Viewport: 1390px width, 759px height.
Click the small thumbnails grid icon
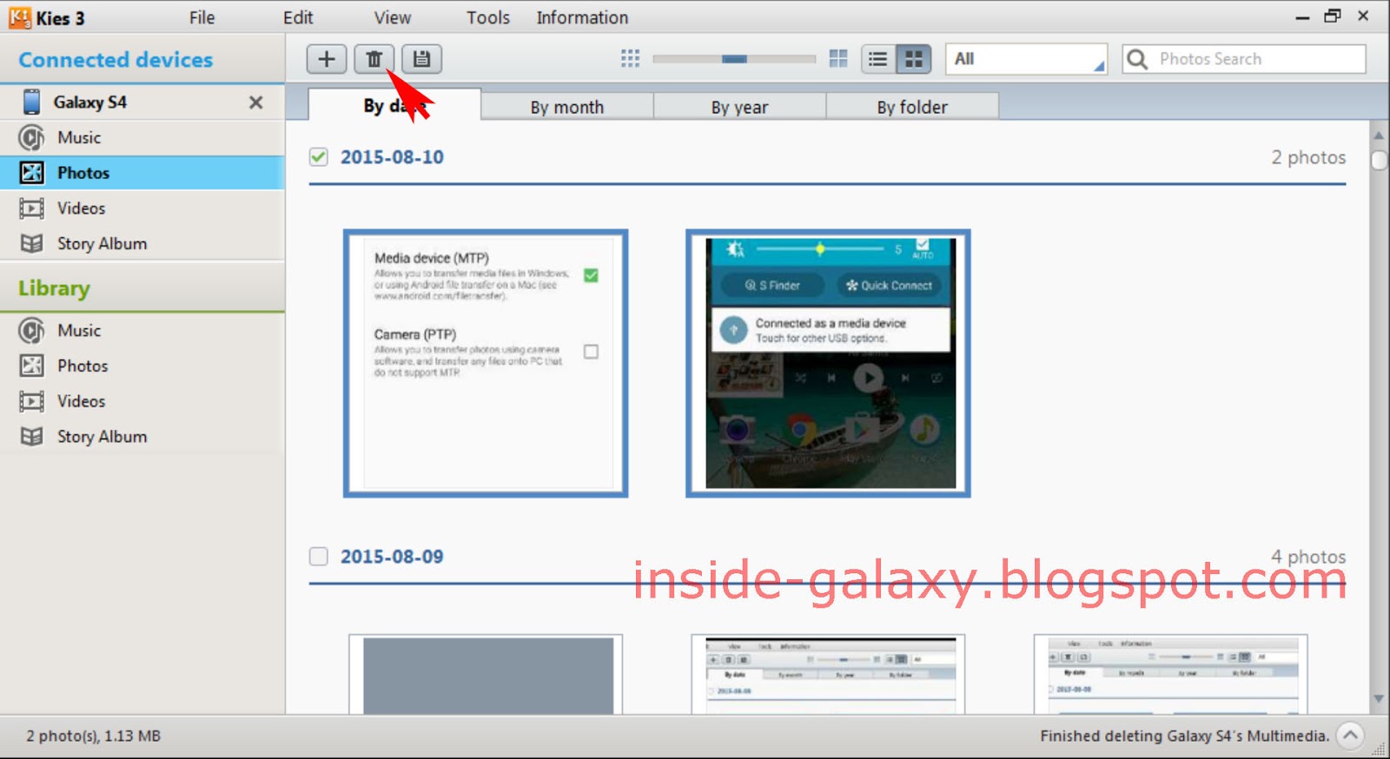[631, 59]
